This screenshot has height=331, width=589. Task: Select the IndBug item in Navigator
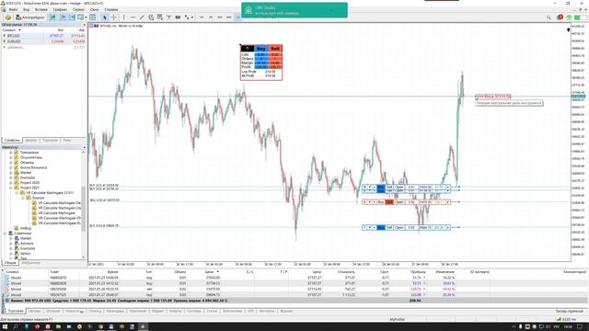26,228
